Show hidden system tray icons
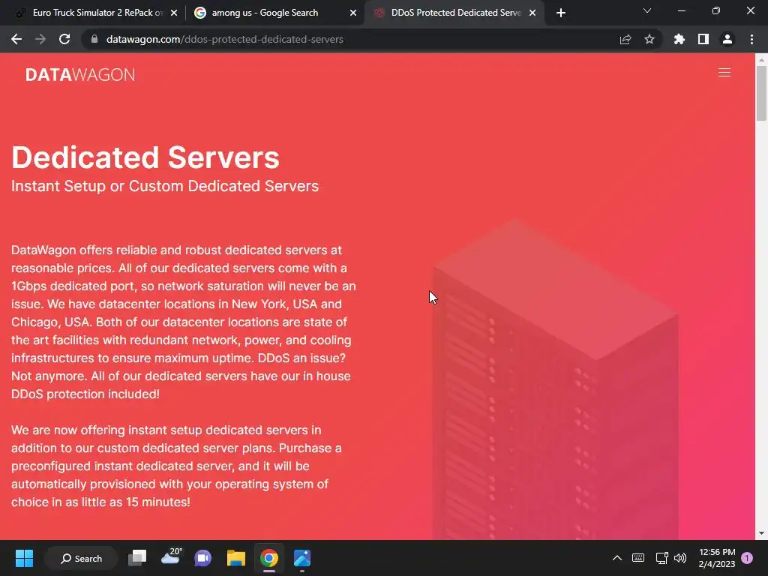Screen dimensions: 768x576 [617, 558]
